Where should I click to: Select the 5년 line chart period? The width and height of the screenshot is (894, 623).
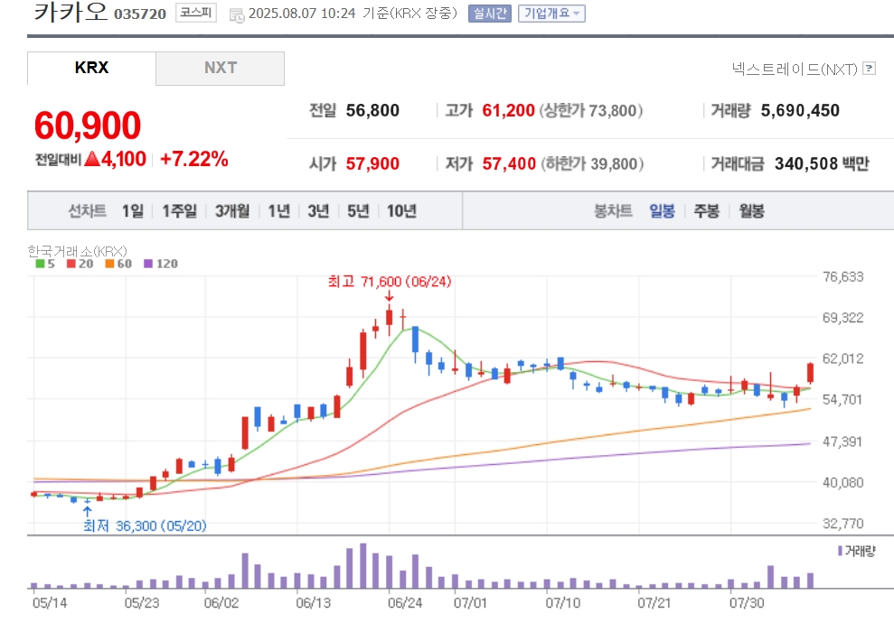pos(359,211)
